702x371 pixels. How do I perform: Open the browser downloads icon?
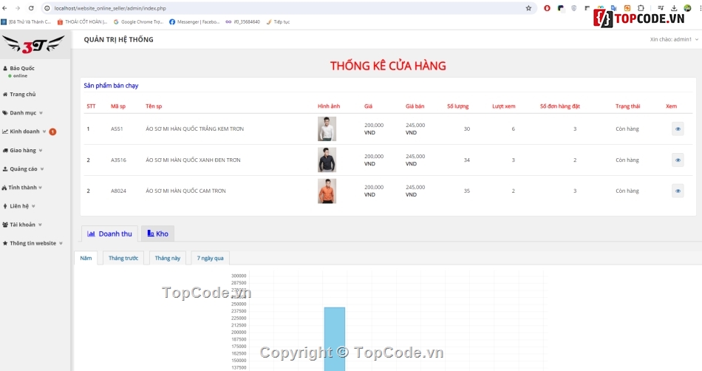tap(674, 8)
